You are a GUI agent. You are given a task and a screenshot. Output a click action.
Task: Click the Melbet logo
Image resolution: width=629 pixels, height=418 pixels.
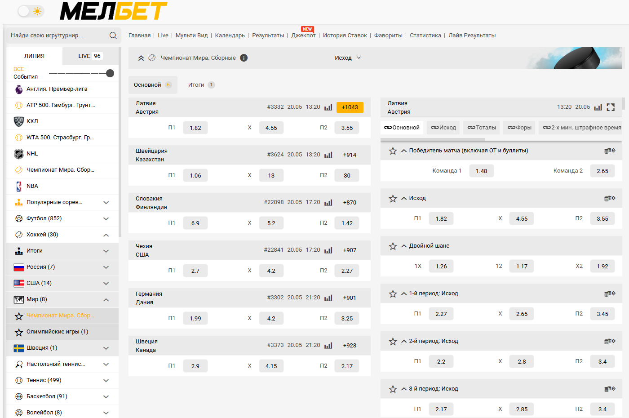coord(113,11)
